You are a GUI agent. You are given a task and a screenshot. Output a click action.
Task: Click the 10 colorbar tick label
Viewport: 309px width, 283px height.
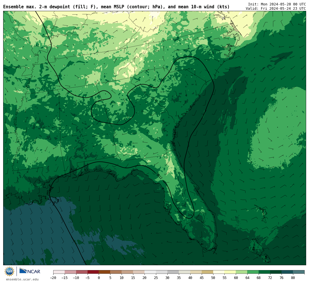click(x=122, y=278)
